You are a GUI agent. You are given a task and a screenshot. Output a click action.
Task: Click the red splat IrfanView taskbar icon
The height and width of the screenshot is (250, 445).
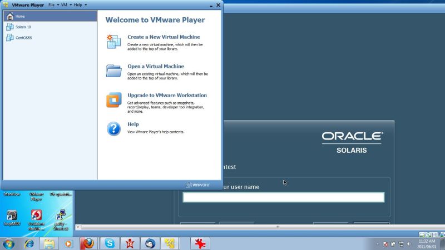[x=200, y=243]
